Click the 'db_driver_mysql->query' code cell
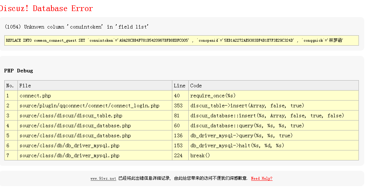The image size is (371, 195). point(274,135)
